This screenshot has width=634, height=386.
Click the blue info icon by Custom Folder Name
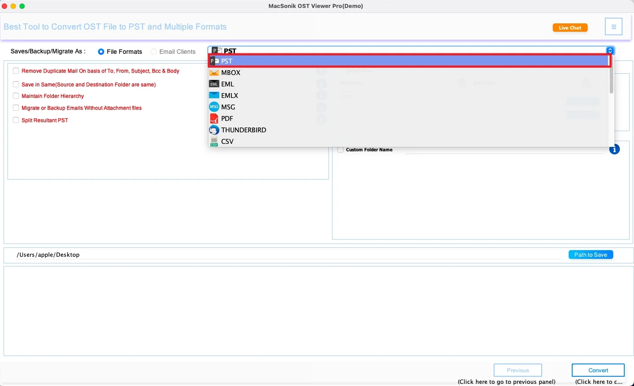(615, 150)
